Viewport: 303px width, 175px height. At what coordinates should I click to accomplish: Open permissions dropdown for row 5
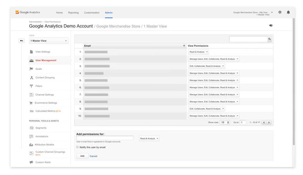point(214,80)
